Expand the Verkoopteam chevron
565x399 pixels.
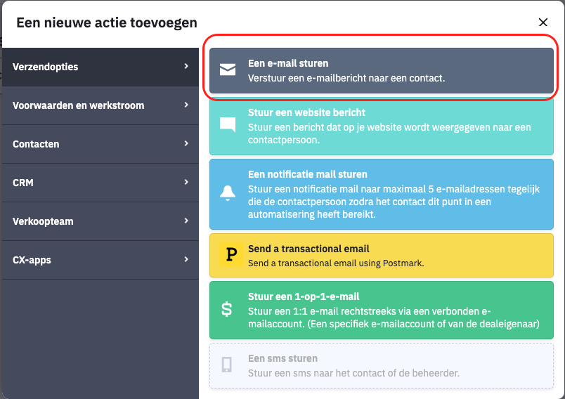pos(186,221)
